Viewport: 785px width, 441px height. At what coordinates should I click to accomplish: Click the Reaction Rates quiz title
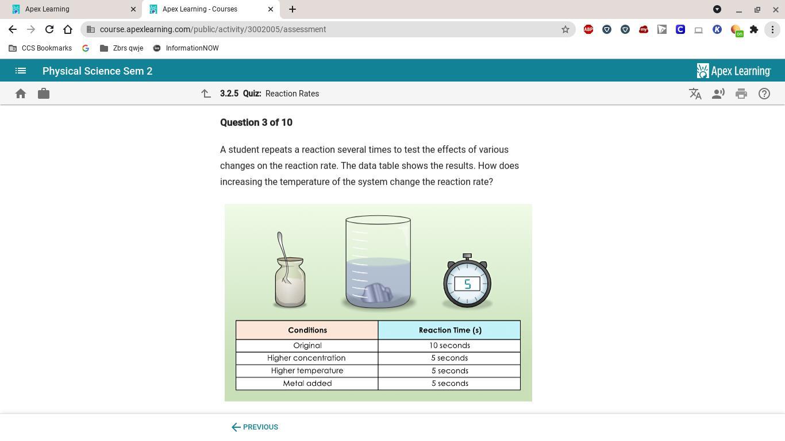292,94
